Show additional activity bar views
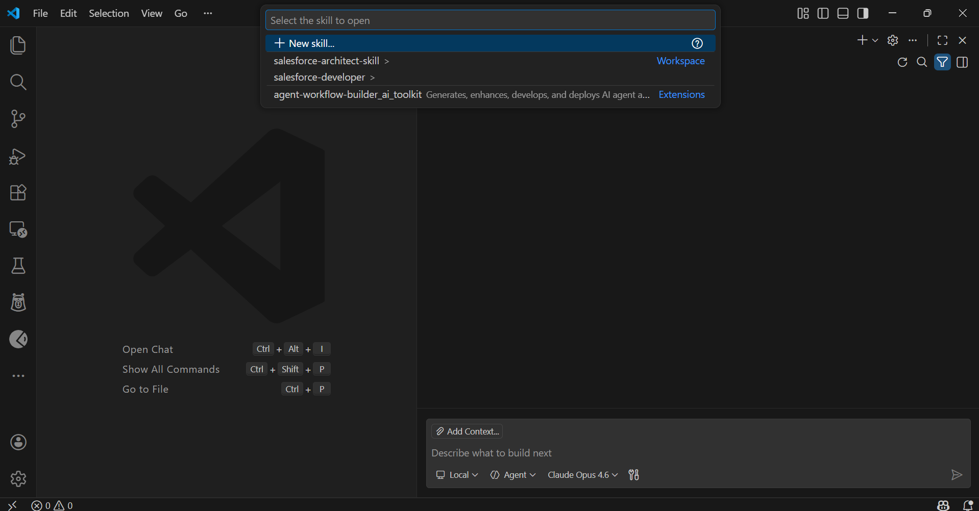The height and width of the screenshot is (511, 979). [18, 376]
